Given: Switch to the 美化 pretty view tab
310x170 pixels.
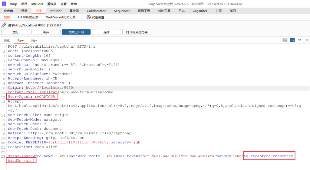Looking at the screenshot, I should click(x=7, y=40).
